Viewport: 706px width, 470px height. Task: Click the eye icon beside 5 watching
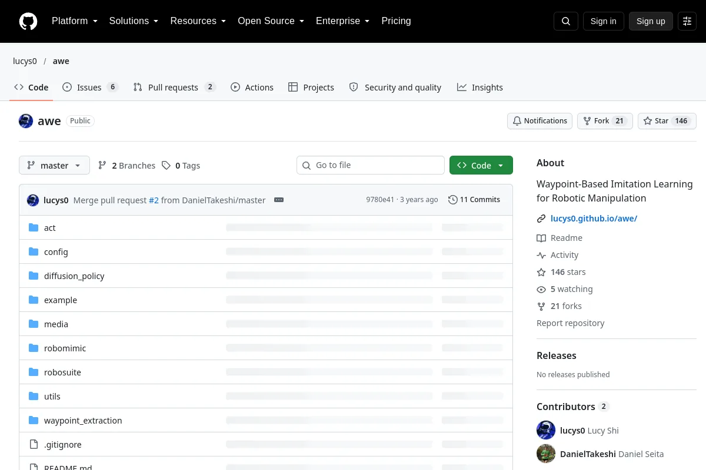click(x=541, y=289)
